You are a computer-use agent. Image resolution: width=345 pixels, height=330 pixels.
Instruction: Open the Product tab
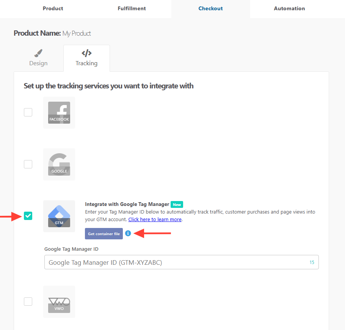pos(53,8)
